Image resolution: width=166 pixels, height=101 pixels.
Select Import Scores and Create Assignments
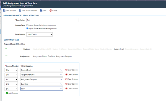pyautogui.click(x=27, y=28)
